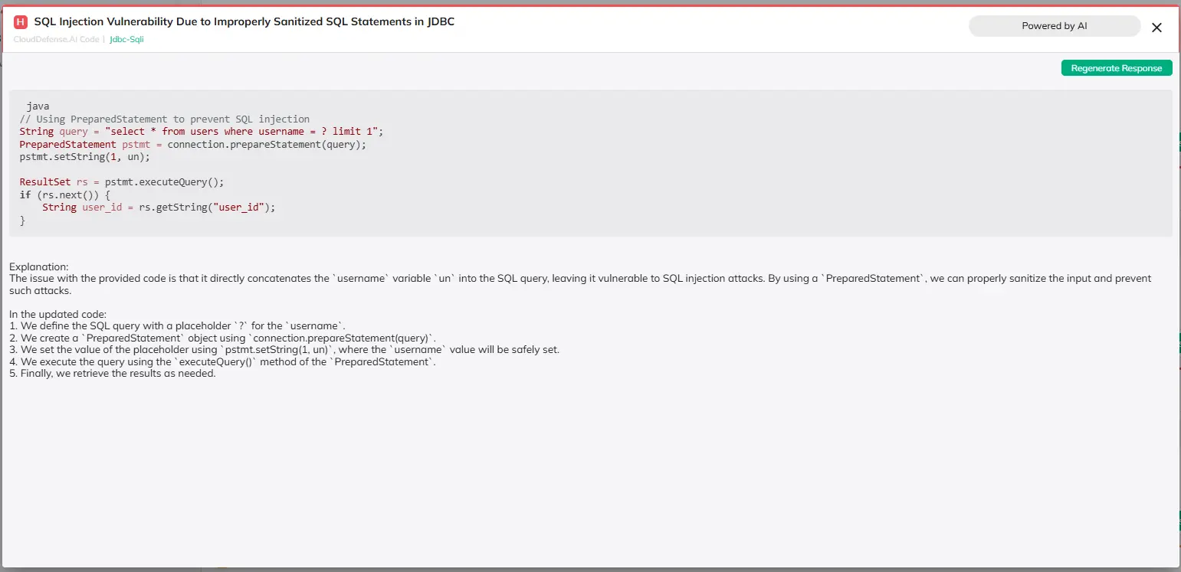Click the PreparedStatement comment line in code
This screenshot has height=572, width=1181.
pyautogui.click(x=164, y=119)
